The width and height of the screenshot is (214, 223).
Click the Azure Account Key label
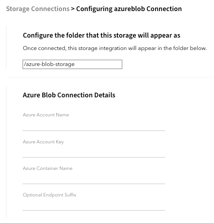tap(43, 142)
